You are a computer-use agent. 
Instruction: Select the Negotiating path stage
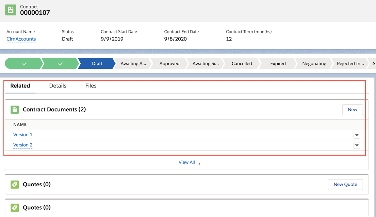pyautogui.click(x=314, y=64)
